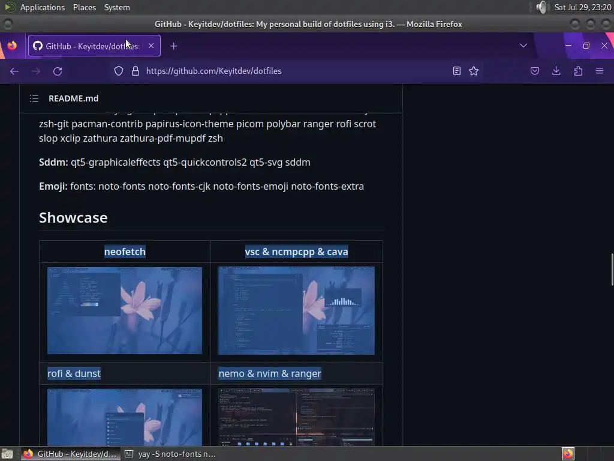Open the clock showing Sat Jul 29, 23:20
This screenshot has width=614, height=461.
coord(583,7)
